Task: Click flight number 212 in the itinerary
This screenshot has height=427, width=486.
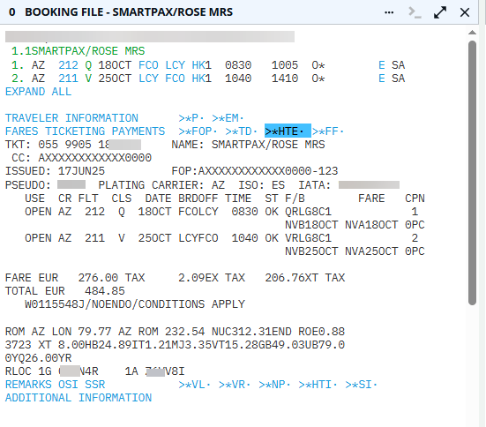Action: (x=69, y=65)
